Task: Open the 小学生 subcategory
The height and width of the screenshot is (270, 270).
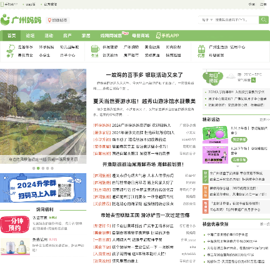Action: (44, 55)
